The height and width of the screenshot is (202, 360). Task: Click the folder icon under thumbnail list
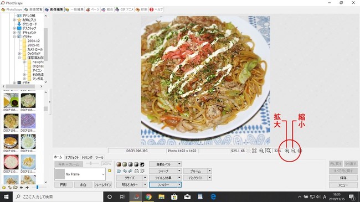point(16,188)
